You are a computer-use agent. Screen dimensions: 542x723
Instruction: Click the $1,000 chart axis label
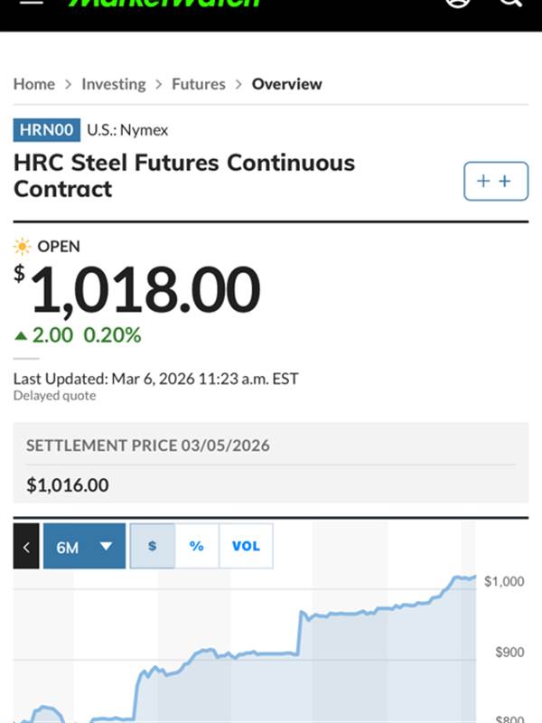[x=504, y=581]
